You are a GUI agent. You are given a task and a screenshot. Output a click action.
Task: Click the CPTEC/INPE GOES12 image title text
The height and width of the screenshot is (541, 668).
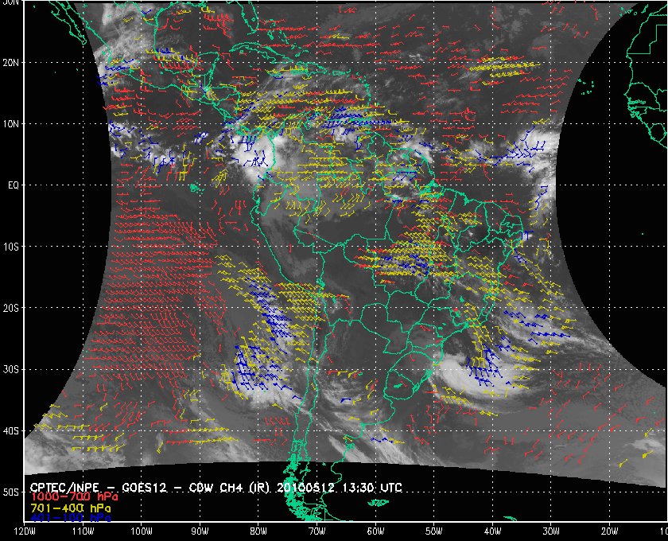pos(216,487)
